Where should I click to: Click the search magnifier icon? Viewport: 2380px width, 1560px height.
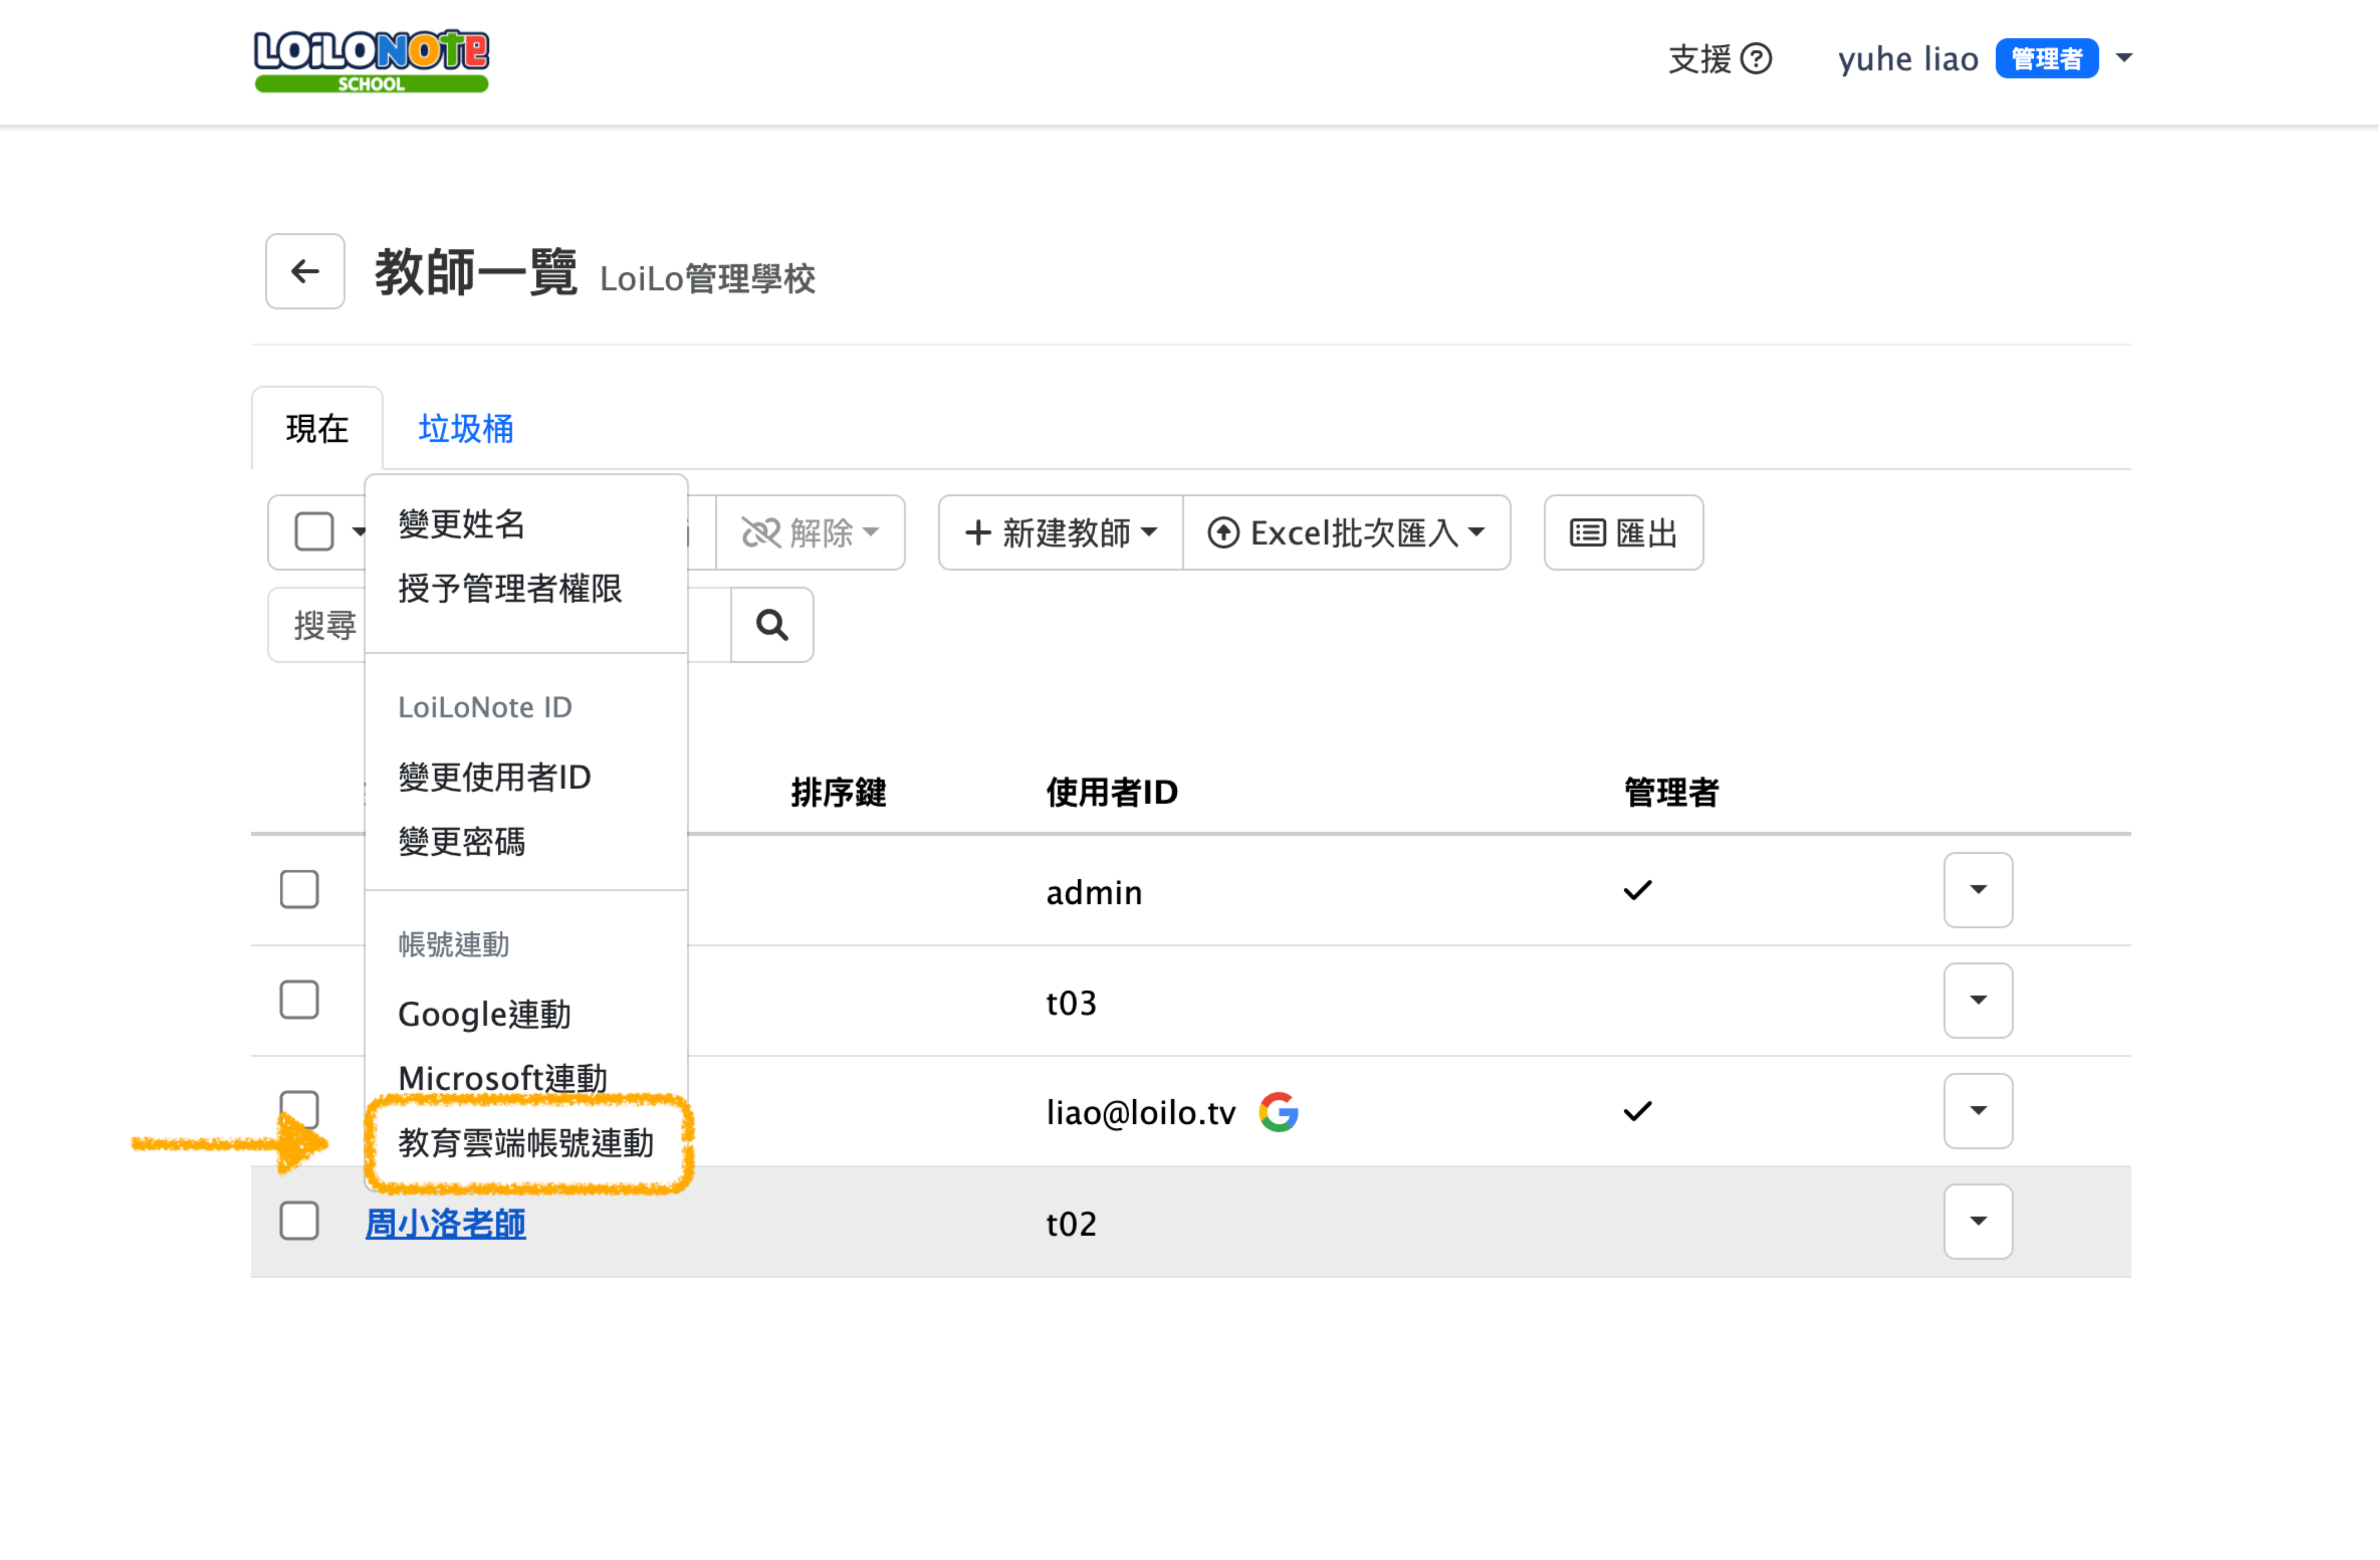pyautogui.click(x=772, y=625)
